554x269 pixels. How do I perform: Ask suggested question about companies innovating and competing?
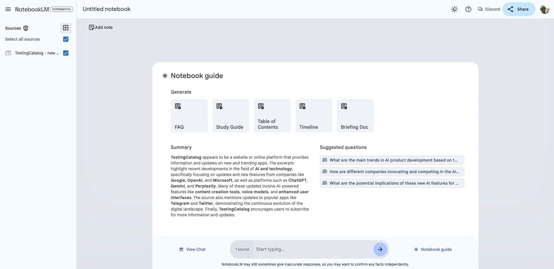pos(392,172)
